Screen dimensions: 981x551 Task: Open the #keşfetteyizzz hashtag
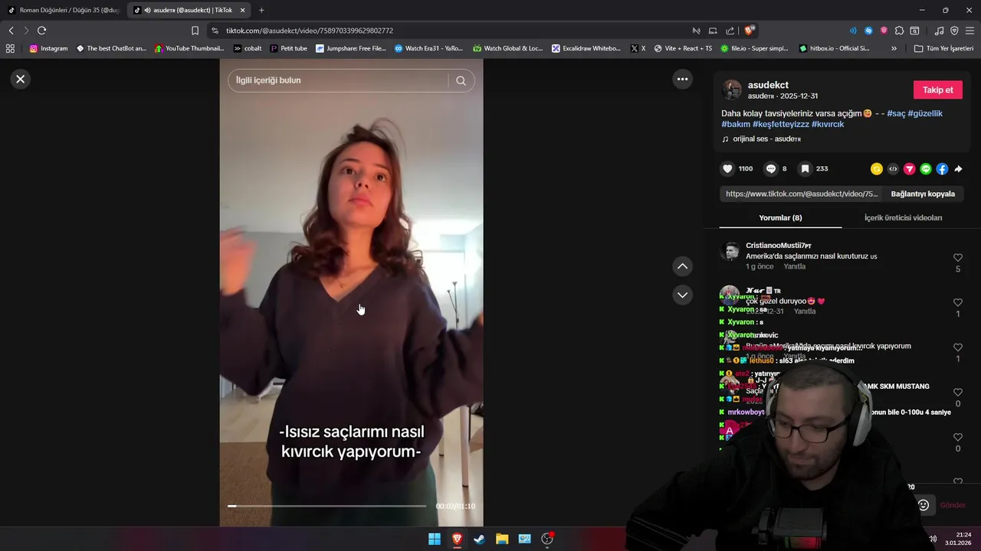tap(780, 124)
